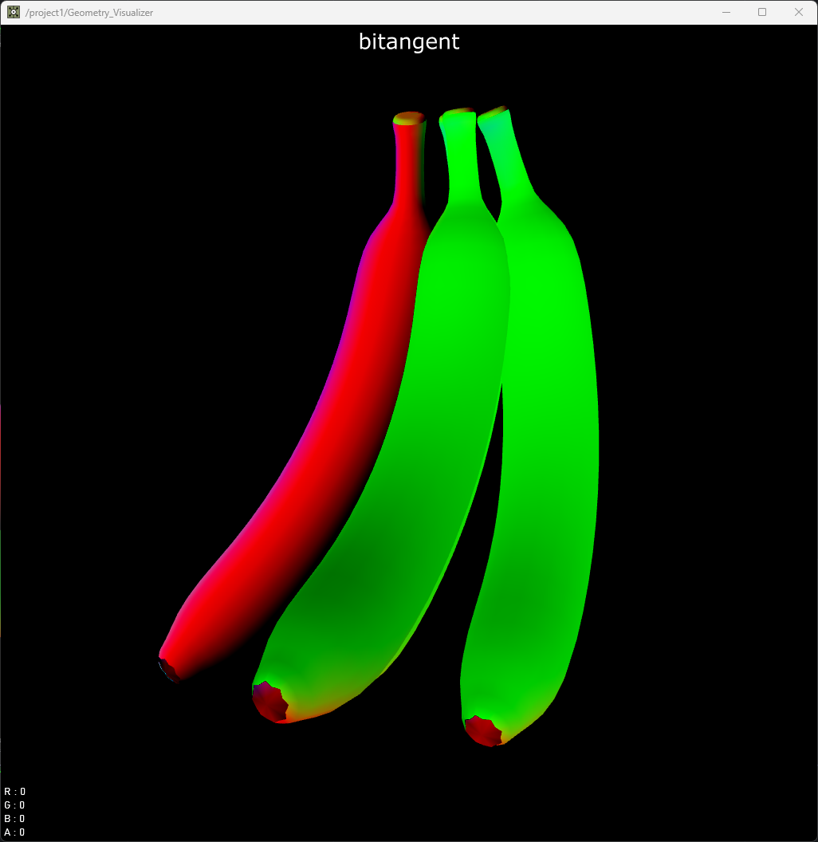
Task: Minimize the Geometry_Visualizer window
Action: point(726,12)
